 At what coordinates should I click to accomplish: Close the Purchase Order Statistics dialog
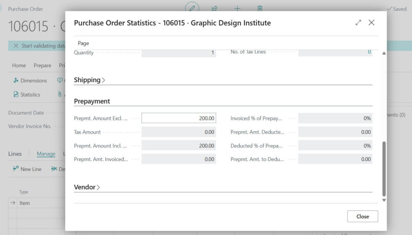pyautogui.click(x=362, y=216)
